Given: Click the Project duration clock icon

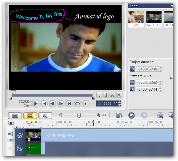Looking at the screenshot, I should point(132,69).
